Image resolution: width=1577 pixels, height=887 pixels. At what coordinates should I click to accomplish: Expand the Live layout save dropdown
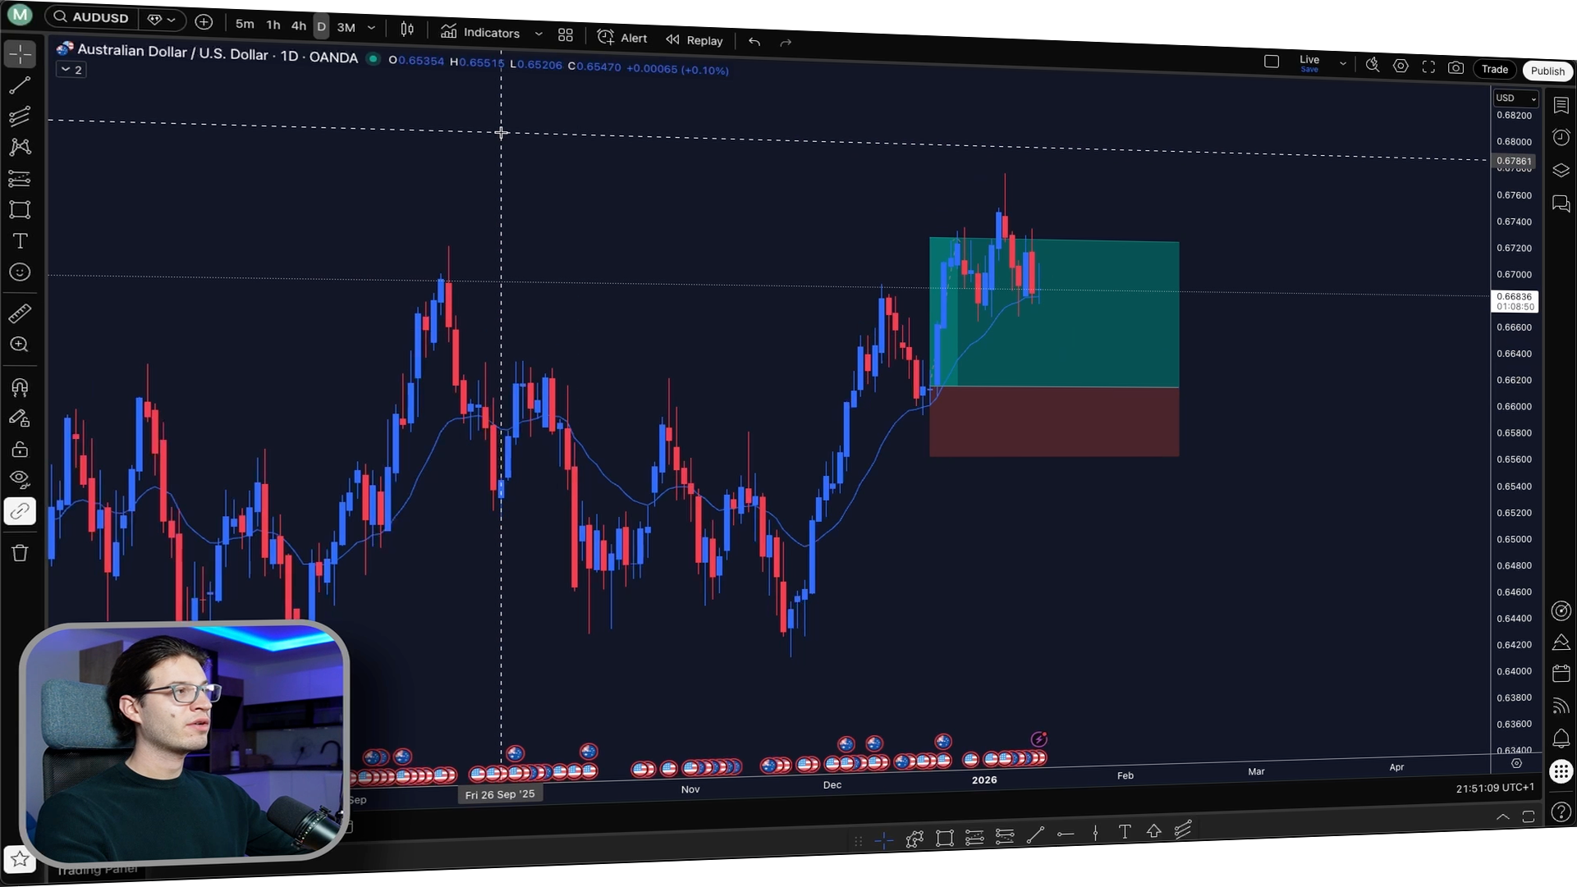click(1342, 63)
